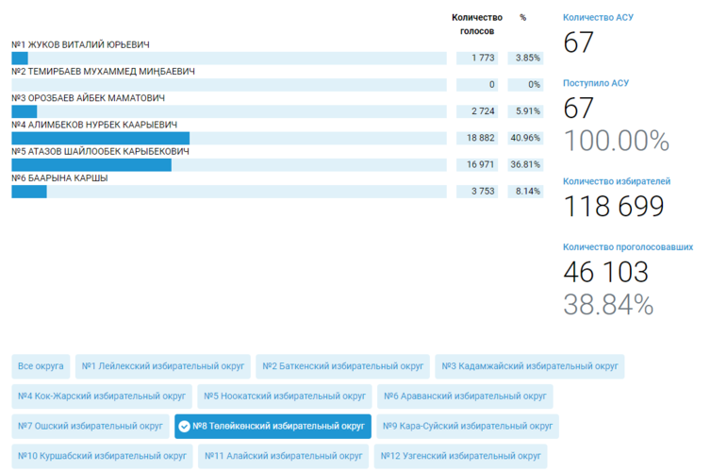Click the vote bar for Алимбеков Нурбек
Image resolution: width=711 pixels, height=472 pixels.
tap(100, 139)
